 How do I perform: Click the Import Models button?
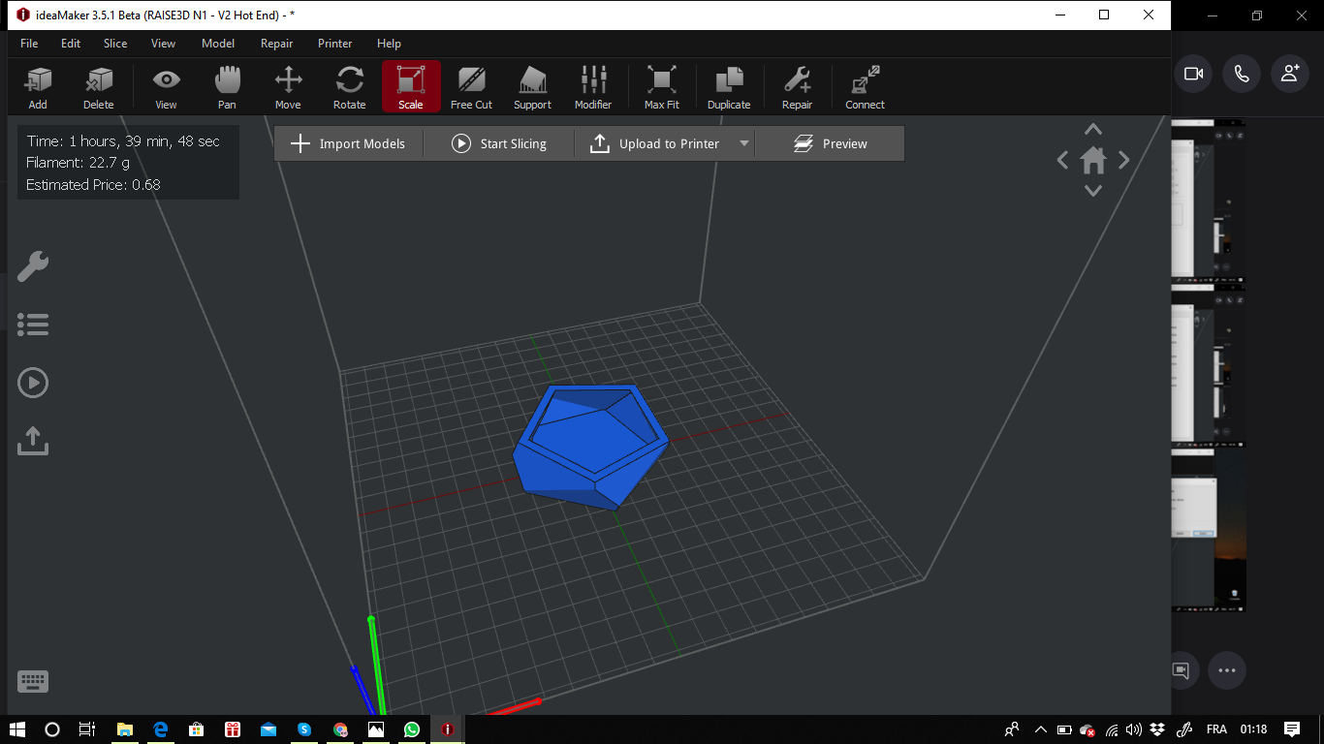349,143
